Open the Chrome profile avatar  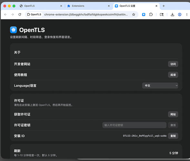pos(180,14)
